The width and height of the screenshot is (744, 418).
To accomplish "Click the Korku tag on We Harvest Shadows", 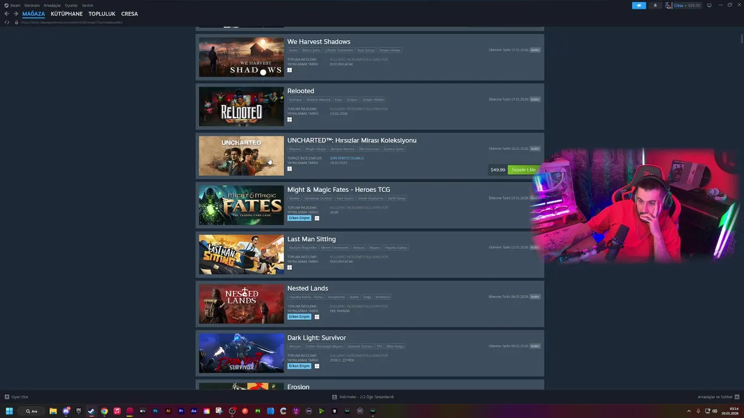I will point(294,50).
